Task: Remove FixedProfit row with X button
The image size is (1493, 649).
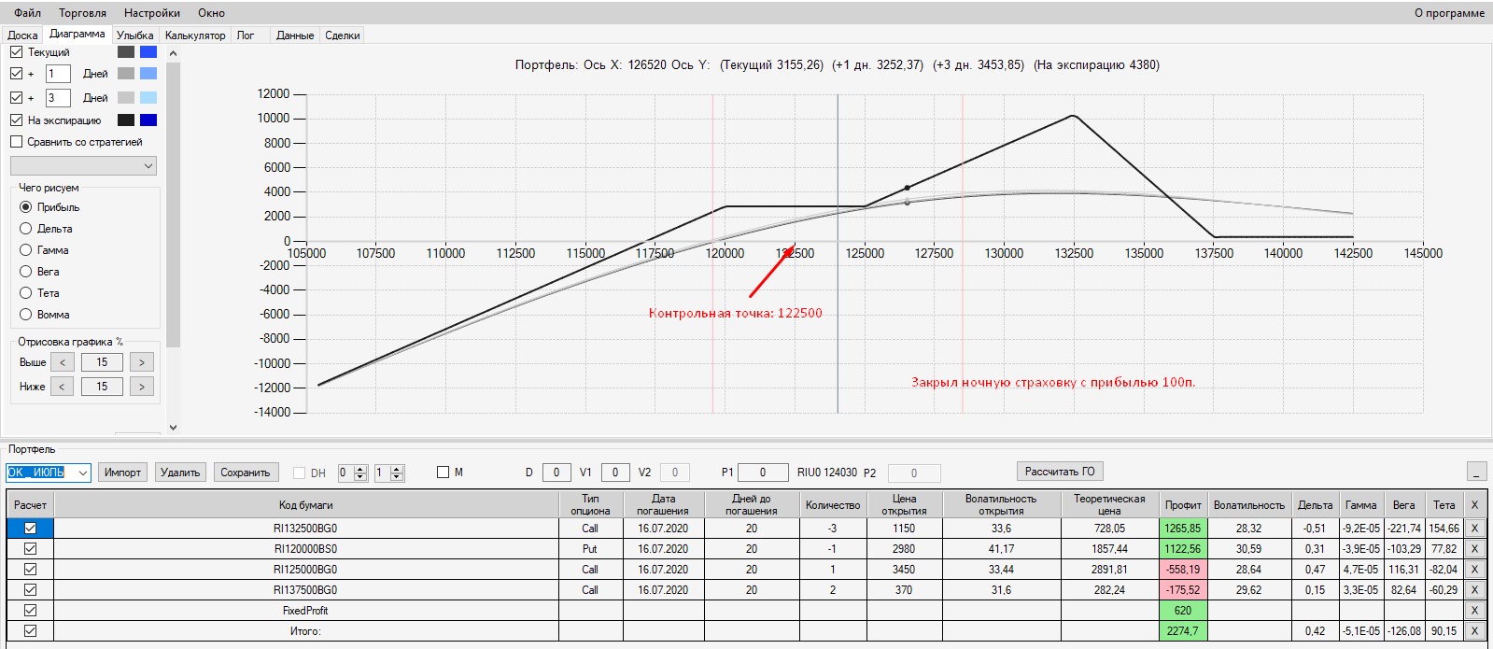Action: click(1474, 611)
